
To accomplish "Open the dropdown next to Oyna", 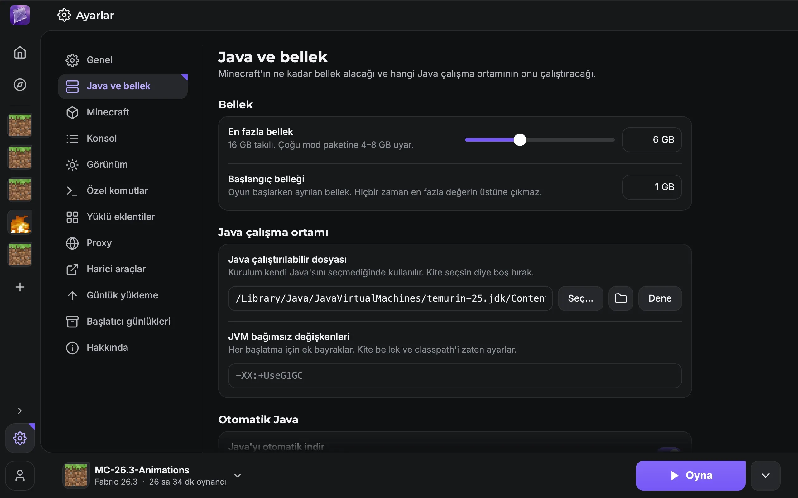I will 765,475.
